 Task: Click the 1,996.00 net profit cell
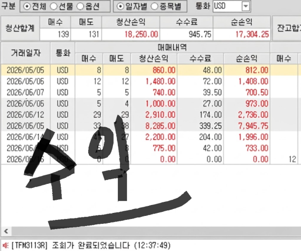coord(247,137)
